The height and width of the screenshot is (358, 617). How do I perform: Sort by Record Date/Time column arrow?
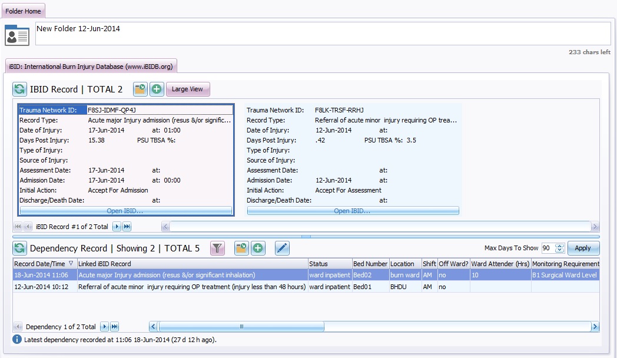(x=71, y=264)
